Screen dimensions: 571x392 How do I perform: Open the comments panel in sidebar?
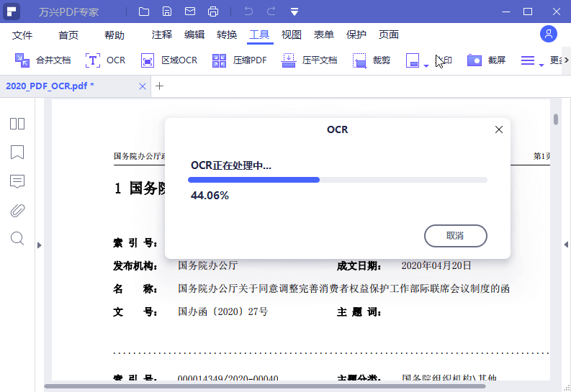click(x=17, y=181)
